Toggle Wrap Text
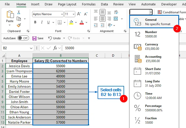Image resolution: width=186 pixels, height=128 pixels. (x=116, y=12)
